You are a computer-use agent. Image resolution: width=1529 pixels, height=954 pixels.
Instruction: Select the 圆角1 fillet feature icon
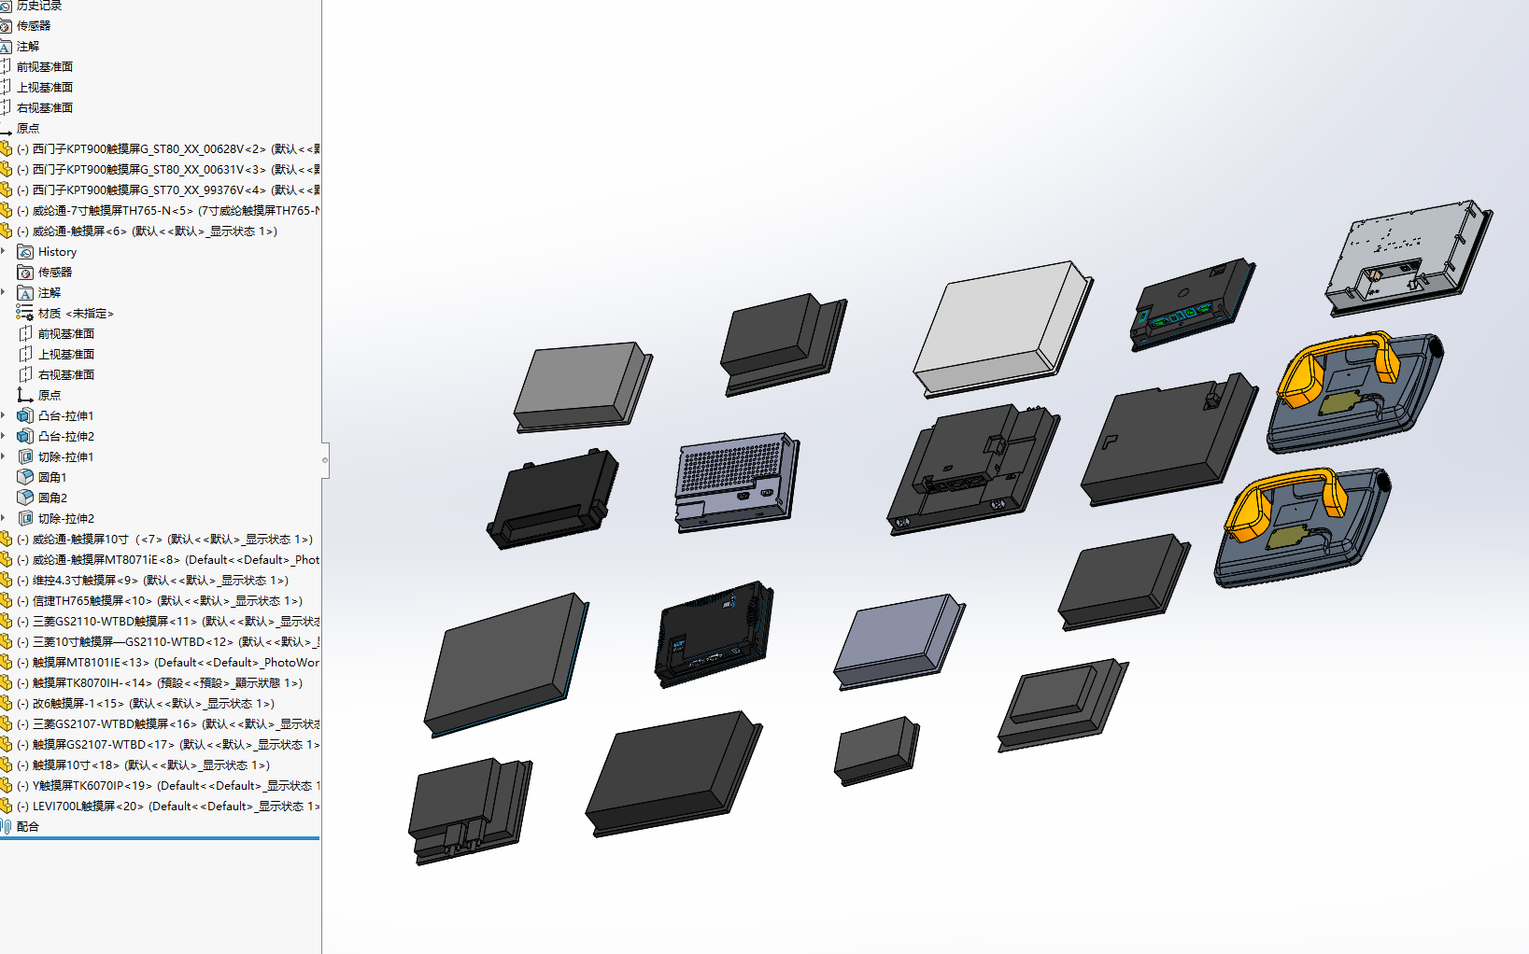(x=26, y=478)
